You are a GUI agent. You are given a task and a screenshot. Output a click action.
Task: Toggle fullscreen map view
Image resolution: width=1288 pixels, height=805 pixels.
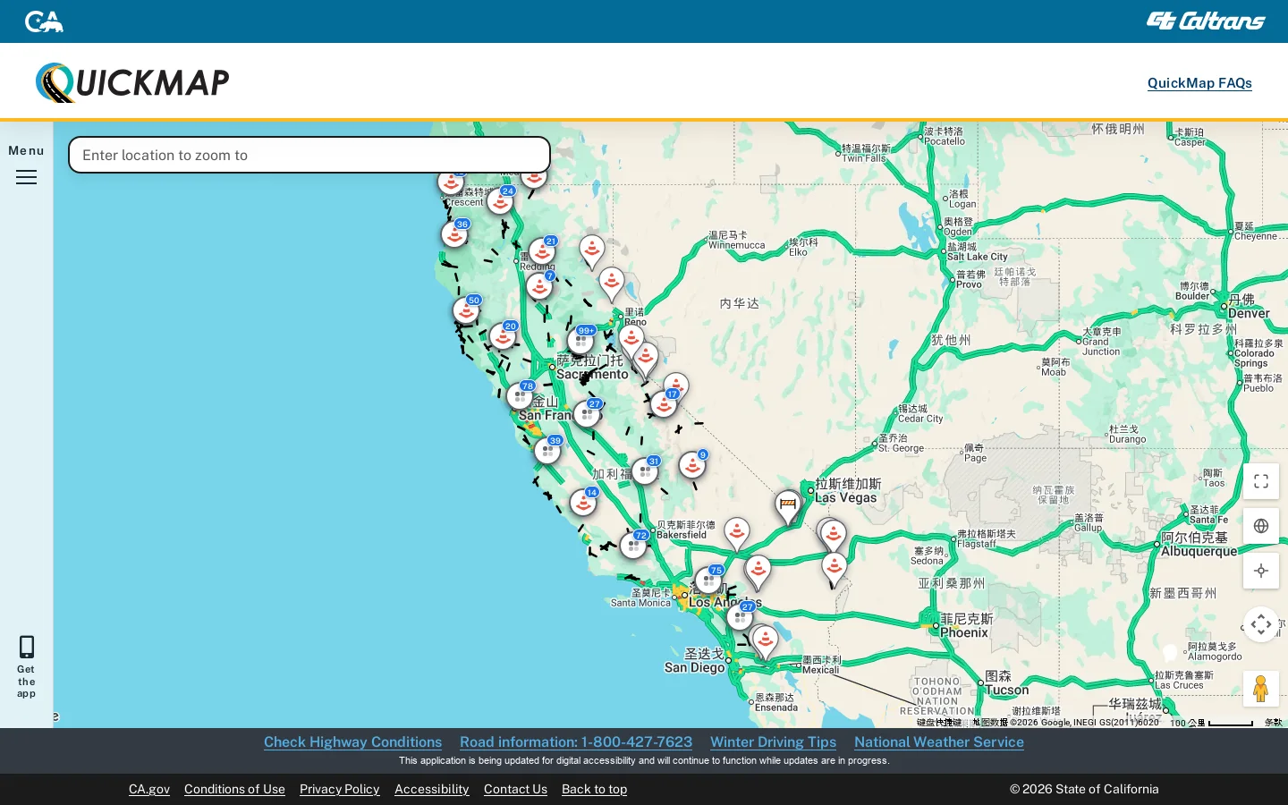pos(1261,481)
